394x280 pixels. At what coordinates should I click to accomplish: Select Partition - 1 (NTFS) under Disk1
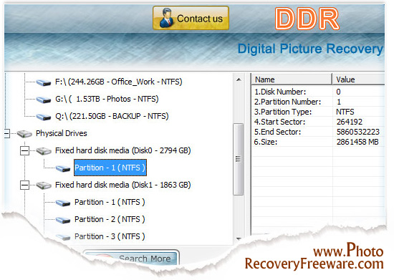[110, 202]
